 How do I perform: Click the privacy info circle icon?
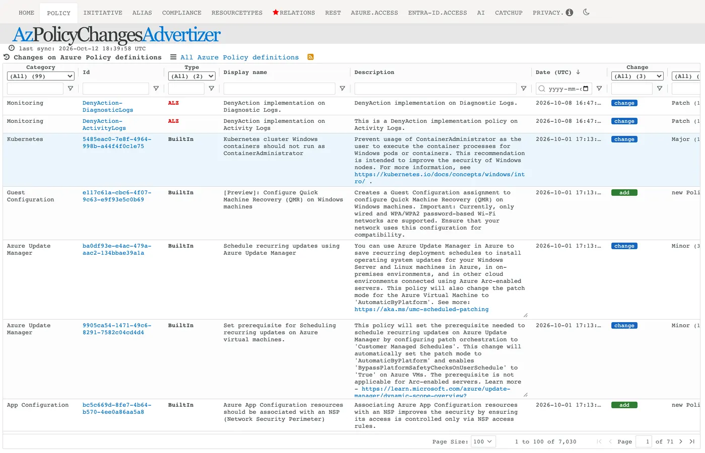570,13
